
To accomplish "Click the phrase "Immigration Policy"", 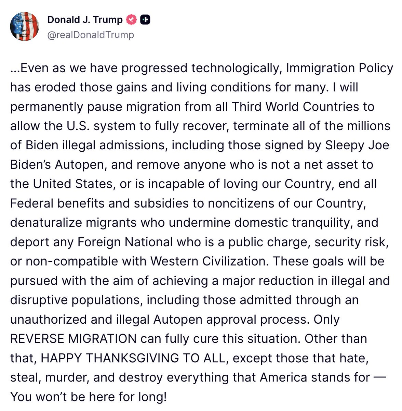I will [x=339, y=68].
